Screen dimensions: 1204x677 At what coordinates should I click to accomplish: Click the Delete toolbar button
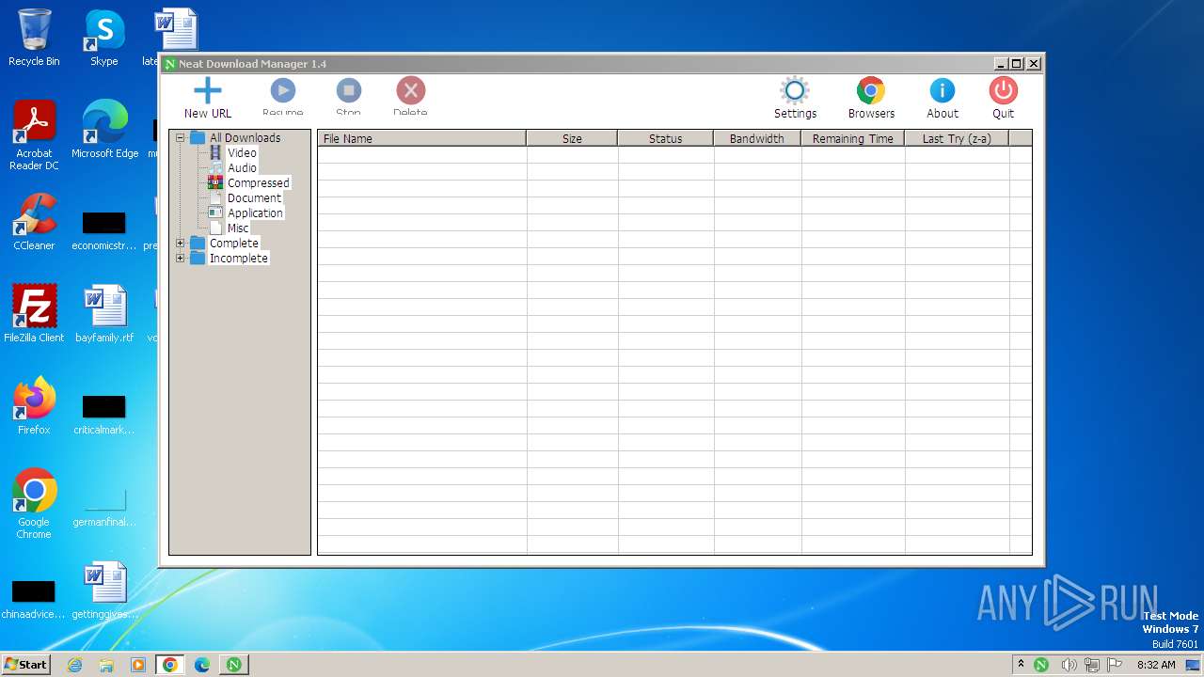410,98
